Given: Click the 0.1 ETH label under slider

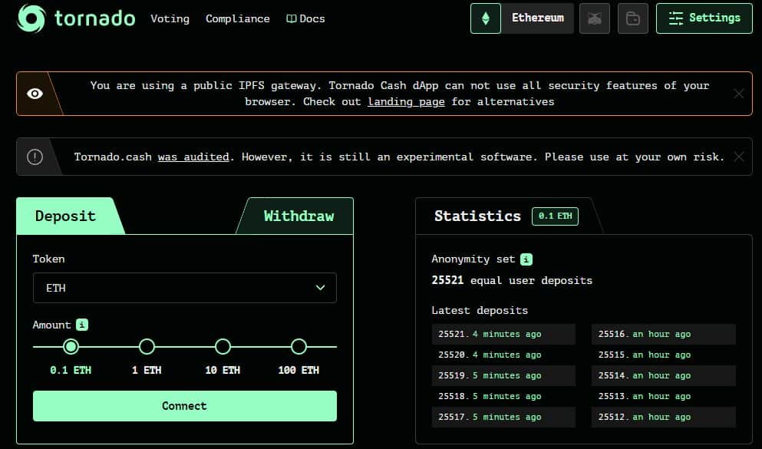Looking at the screenshot, I should (x=71, y=370).
